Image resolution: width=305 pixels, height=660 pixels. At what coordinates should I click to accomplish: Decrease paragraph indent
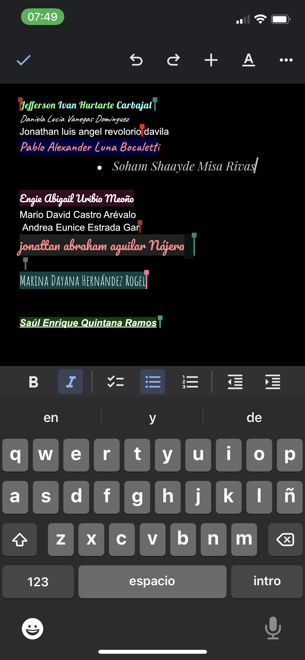[x=235, y=382]
